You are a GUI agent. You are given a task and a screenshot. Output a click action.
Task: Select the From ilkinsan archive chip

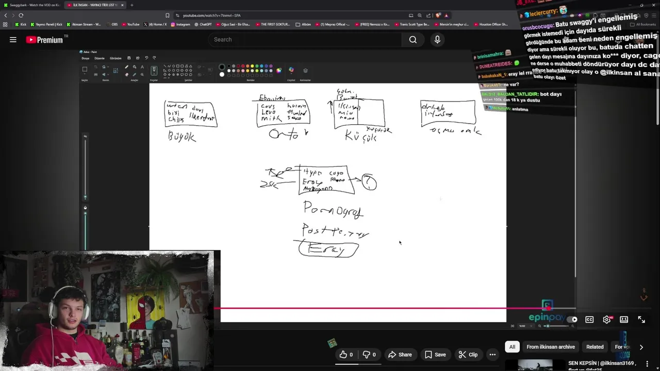tap(551, 347)
